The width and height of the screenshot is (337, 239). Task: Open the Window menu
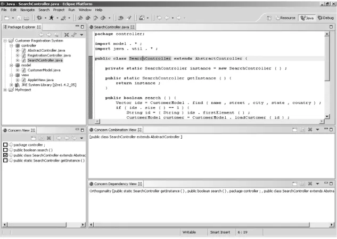[x=85, y=10]
